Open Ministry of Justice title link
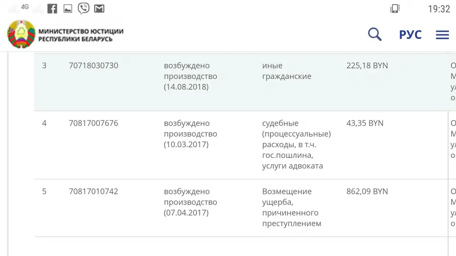Viewport: 456px width, 256px height. [81, 35]
